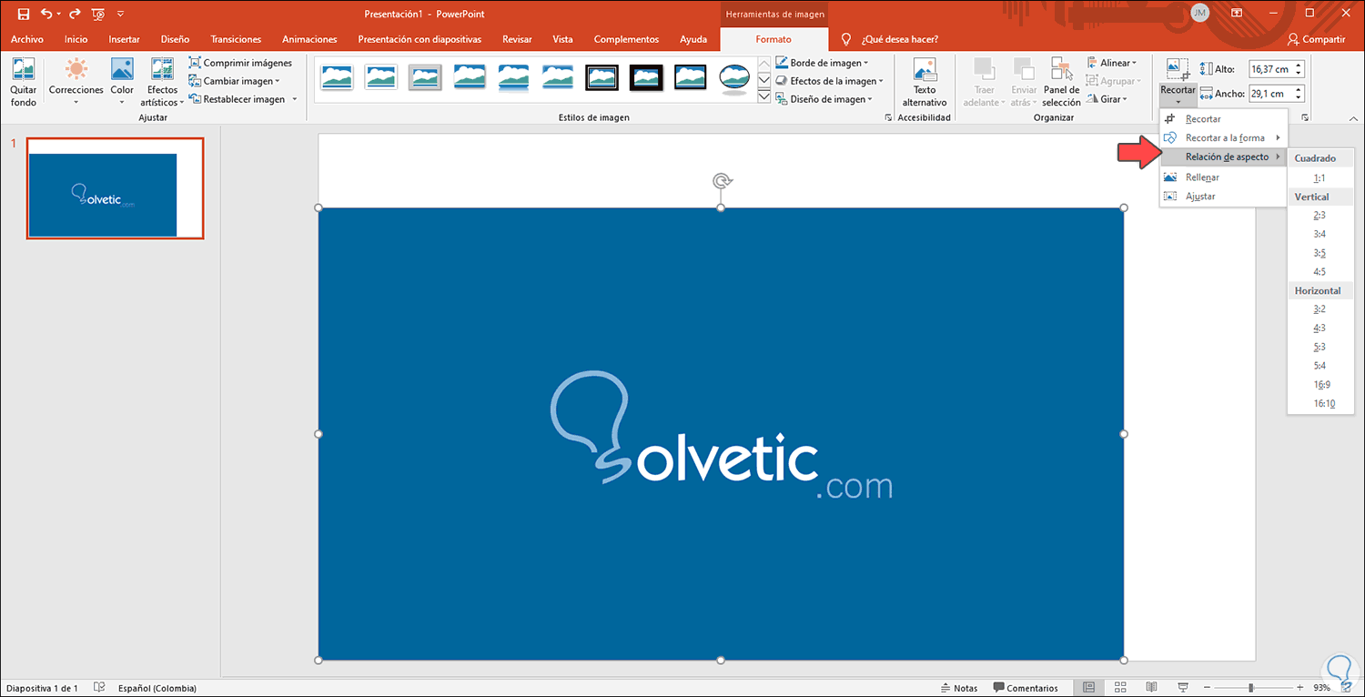The height and width of the screenshot is (697, 1365).
Task: Choose the 16:9 horizontal aspect ratio
Action: 1321,384
